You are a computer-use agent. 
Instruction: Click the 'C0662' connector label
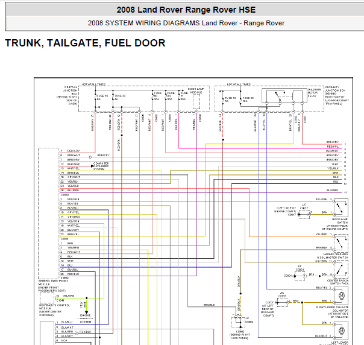(x=64, y=277)
